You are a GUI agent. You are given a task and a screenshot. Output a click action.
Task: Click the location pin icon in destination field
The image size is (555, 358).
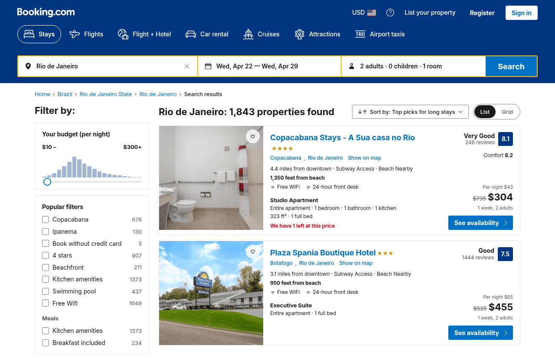28,66
